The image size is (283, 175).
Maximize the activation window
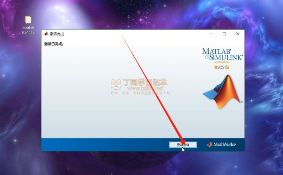[224, 34]
